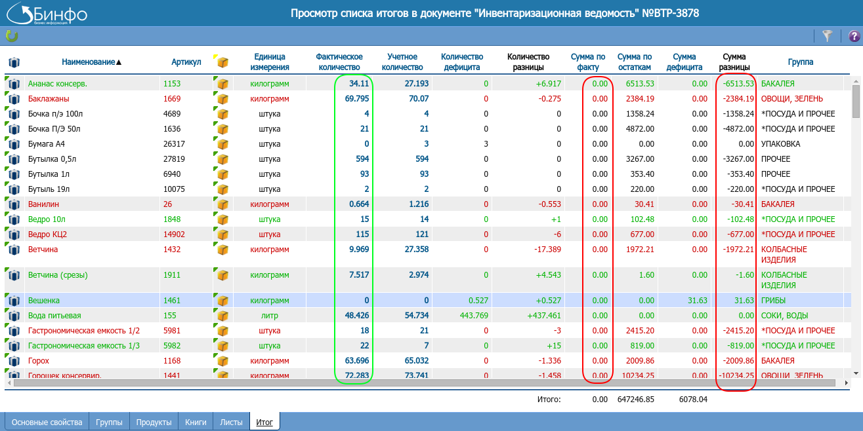Screen dimensions: 863x431
Task: Click orange package icon for Вода питьевая
Action: [222, 316]
